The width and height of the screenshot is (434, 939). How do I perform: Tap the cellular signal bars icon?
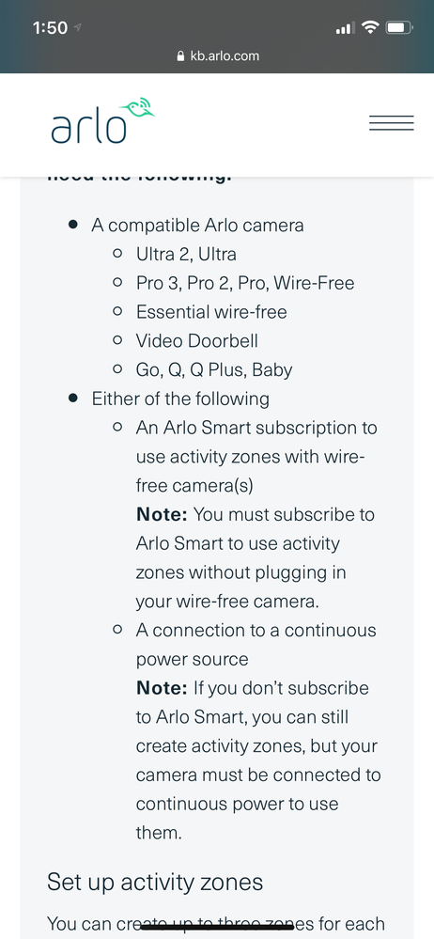click(345, 27)
